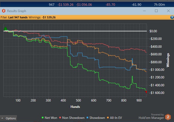Screen dimensions: 174x122
Task: Select the 7h 00m cell in top row
Action: point(159,5)
